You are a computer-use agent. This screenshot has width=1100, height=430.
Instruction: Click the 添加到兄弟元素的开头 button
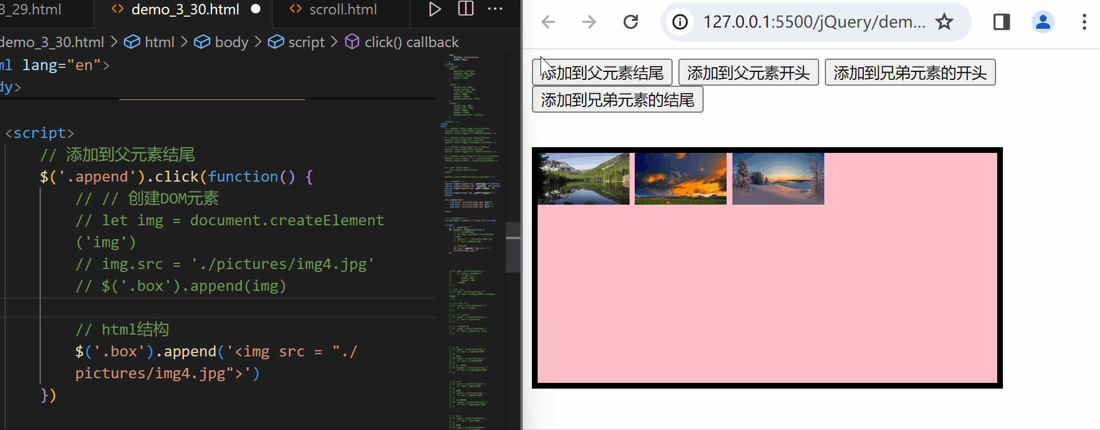(910, 72)
